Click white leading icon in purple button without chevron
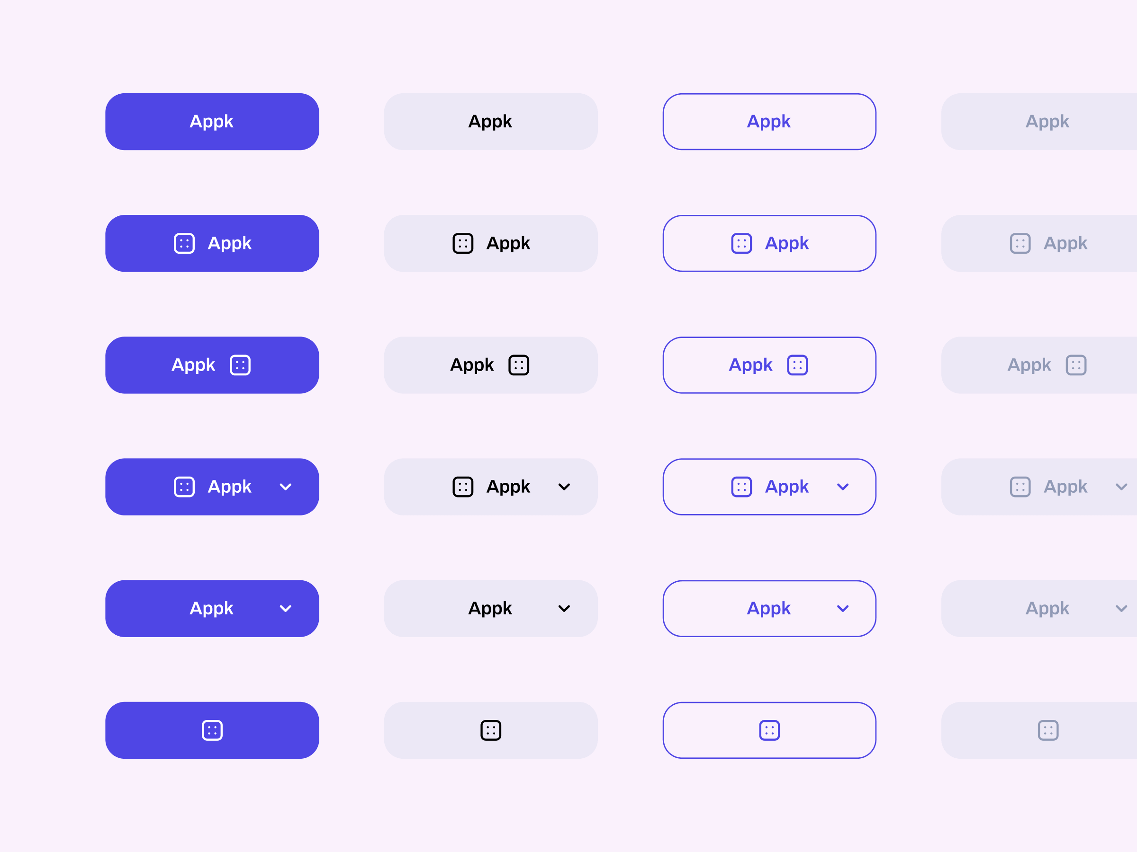1137x852 pixels. [x=184, y=243]
